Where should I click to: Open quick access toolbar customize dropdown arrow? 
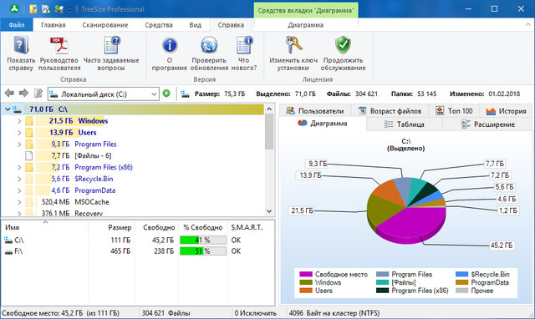tap(69, 10)
